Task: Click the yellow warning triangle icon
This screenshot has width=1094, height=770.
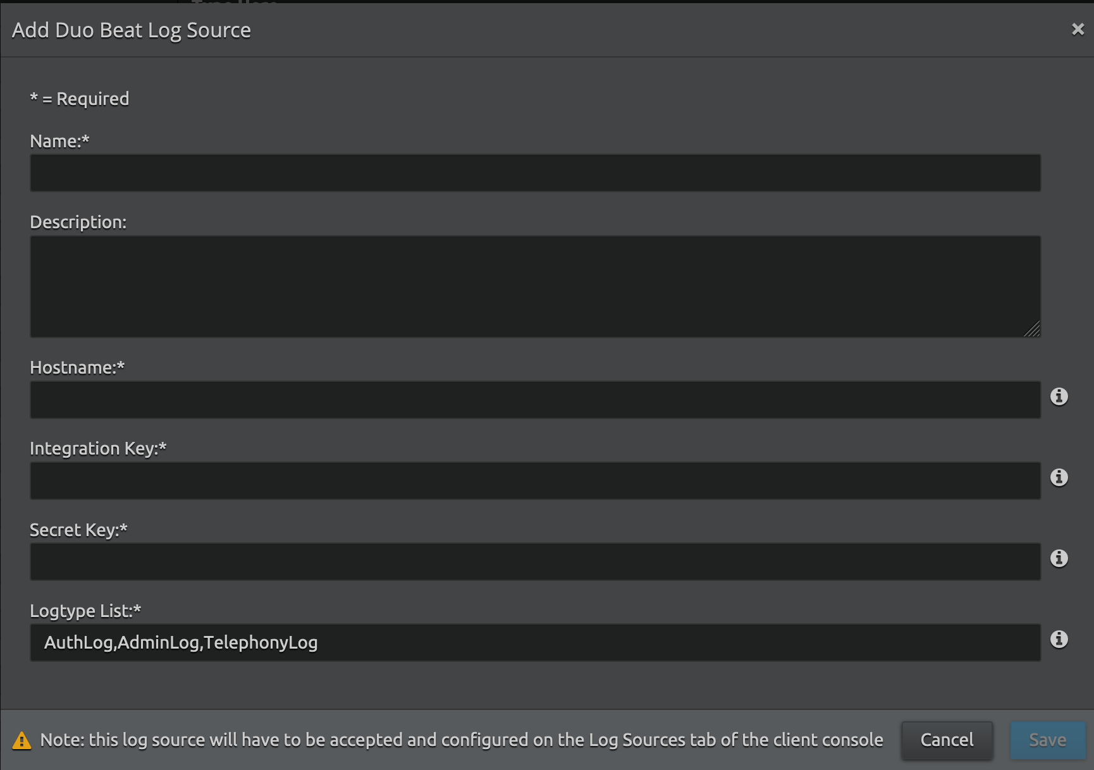Action: pyautogui.click(x=22, y=740)
